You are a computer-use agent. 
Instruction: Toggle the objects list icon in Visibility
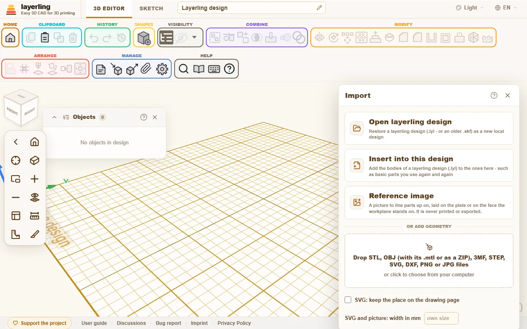click(x=166, y=37)
